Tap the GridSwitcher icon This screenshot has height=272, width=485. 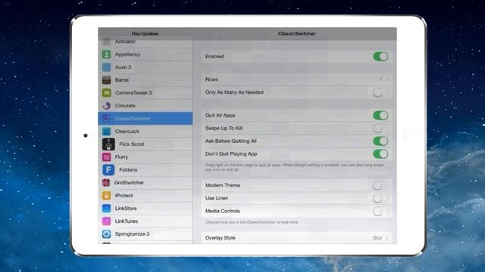106,183
